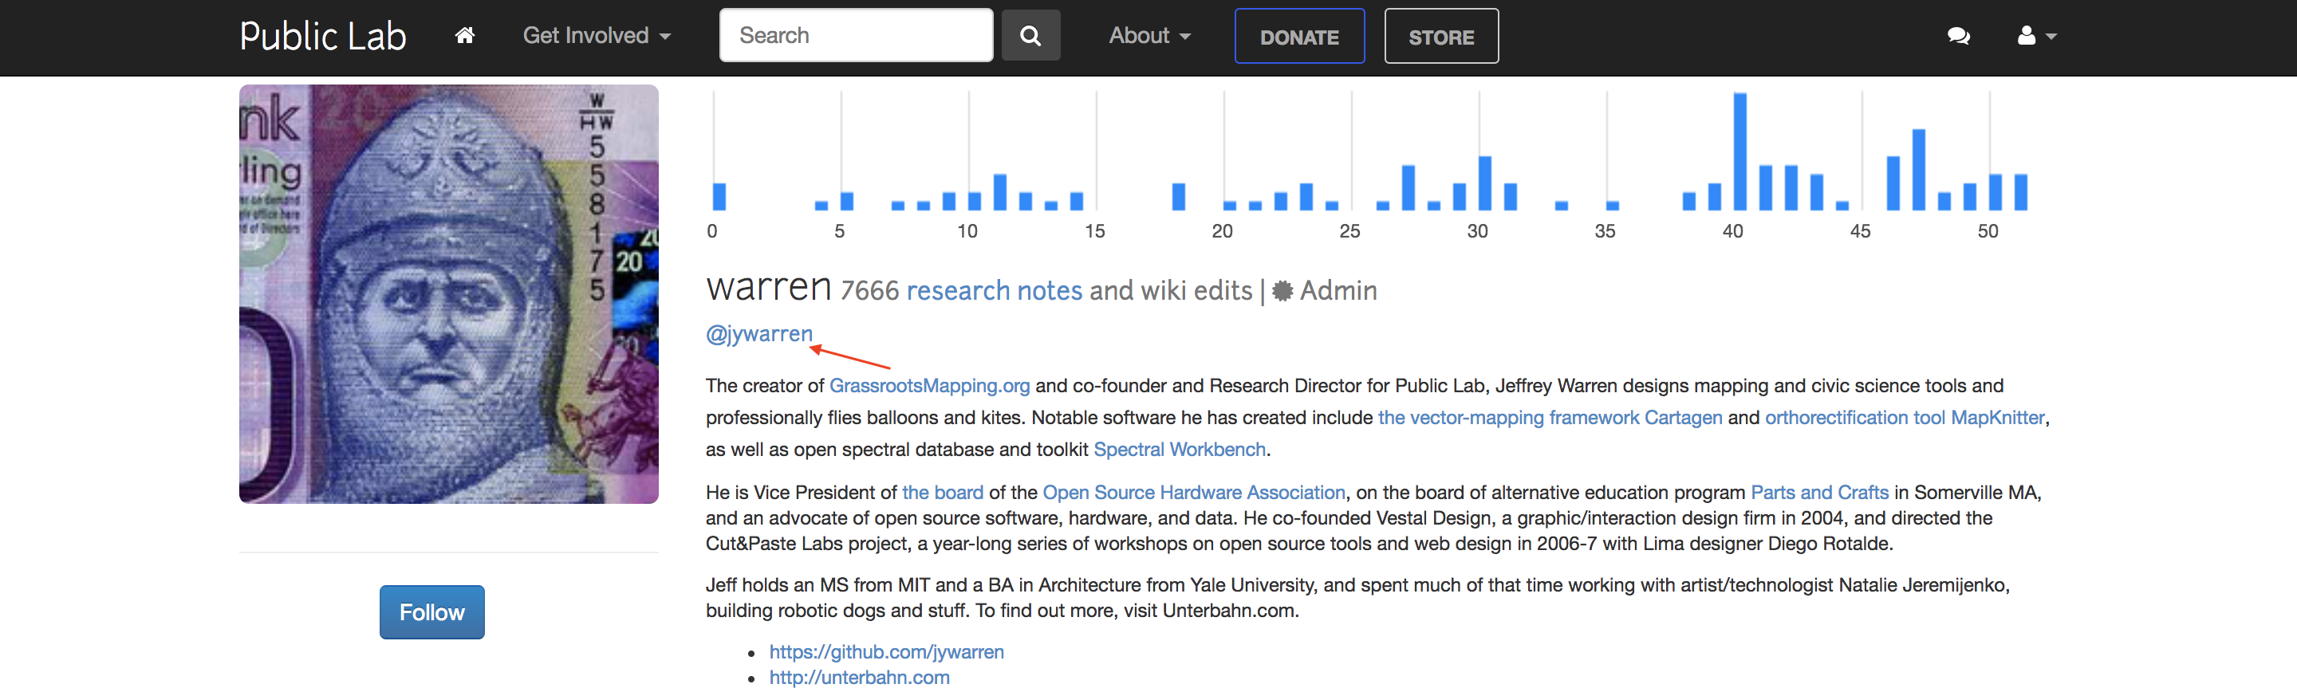Viewport: 2297px width, 692px height.
Task: Open vector-mapping framework Cartagen link
Action: click(1550, 417)
